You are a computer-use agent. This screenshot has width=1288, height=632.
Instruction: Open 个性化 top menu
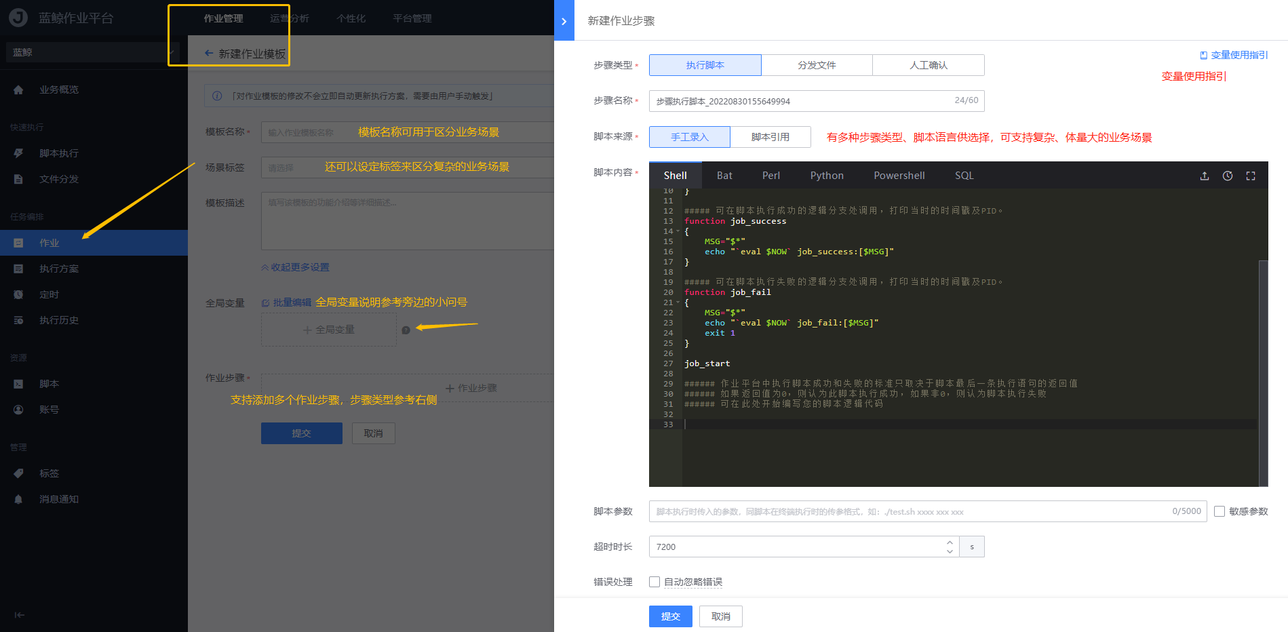pyautogui.click(x=351, y=18)
